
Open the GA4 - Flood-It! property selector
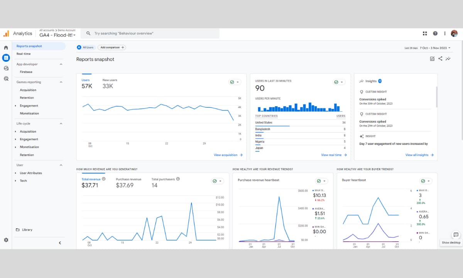57,35
